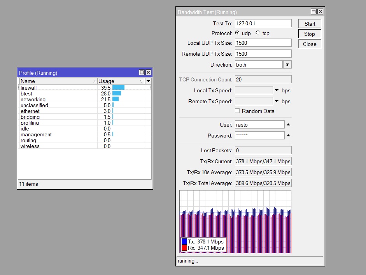Click the networking usage value 21.5
This screenshot has height=275, width=366.
[106, 99]
